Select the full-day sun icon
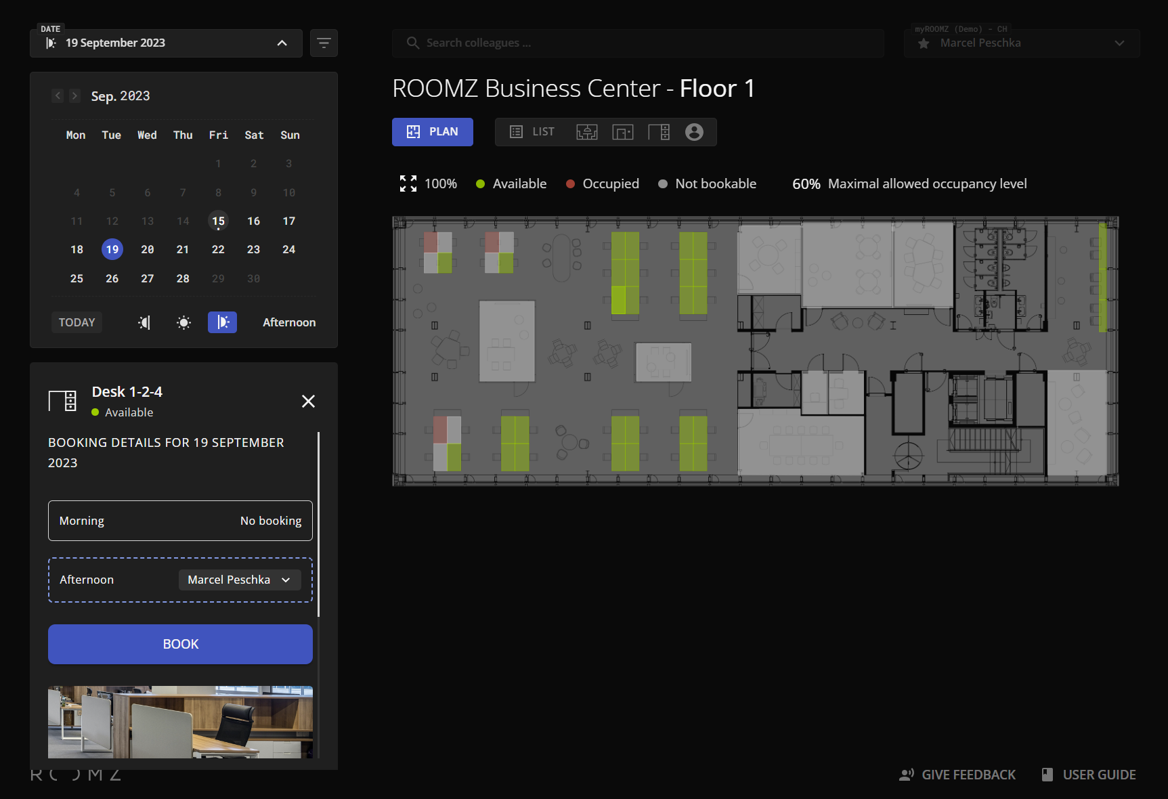Viewport: 1168px width, 799px height. (x=183, y=322)
